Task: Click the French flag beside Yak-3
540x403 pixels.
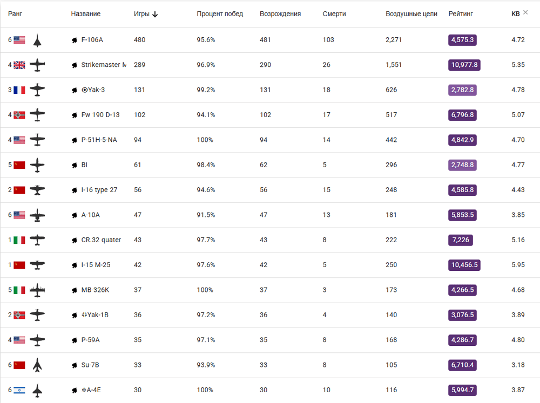Action: pyautogui.click(x=19, y=90)
